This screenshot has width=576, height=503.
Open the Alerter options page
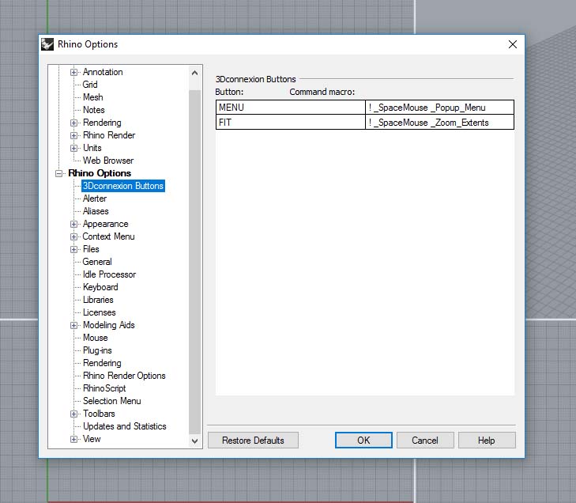click(95, 199)
